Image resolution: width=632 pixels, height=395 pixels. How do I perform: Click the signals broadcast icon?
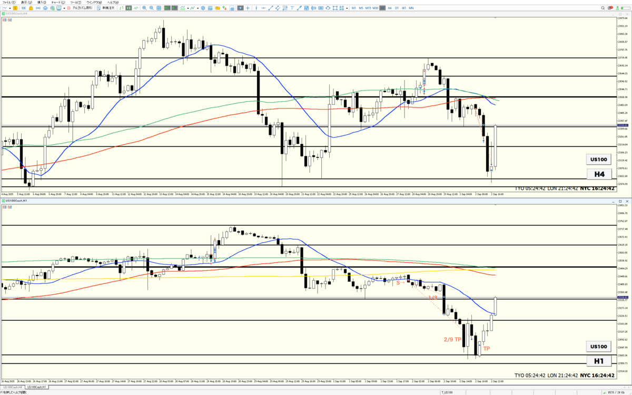tap(38, 8)
